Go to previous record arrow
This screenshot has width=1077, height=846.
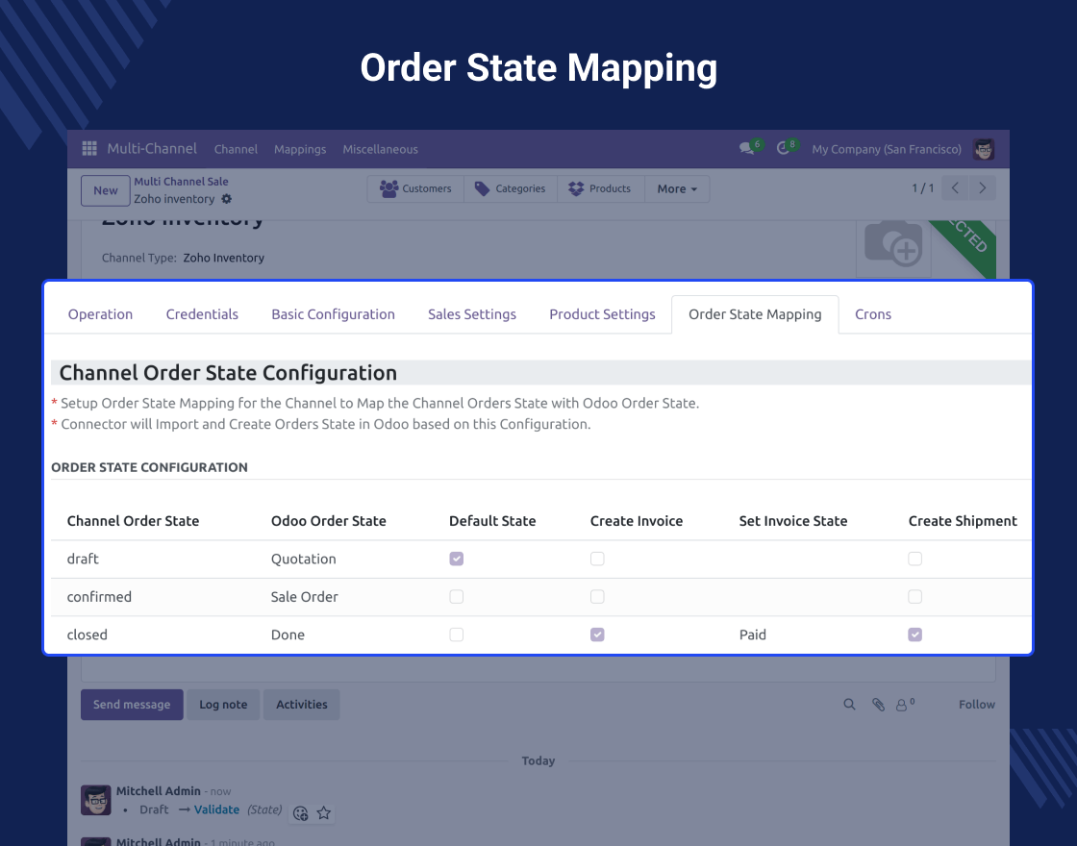click(x=955, y=188)
